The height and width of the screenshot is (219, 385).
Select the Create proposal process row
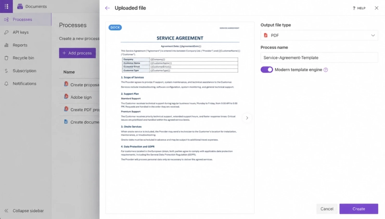pyautogui.click(x=79, y=85)
